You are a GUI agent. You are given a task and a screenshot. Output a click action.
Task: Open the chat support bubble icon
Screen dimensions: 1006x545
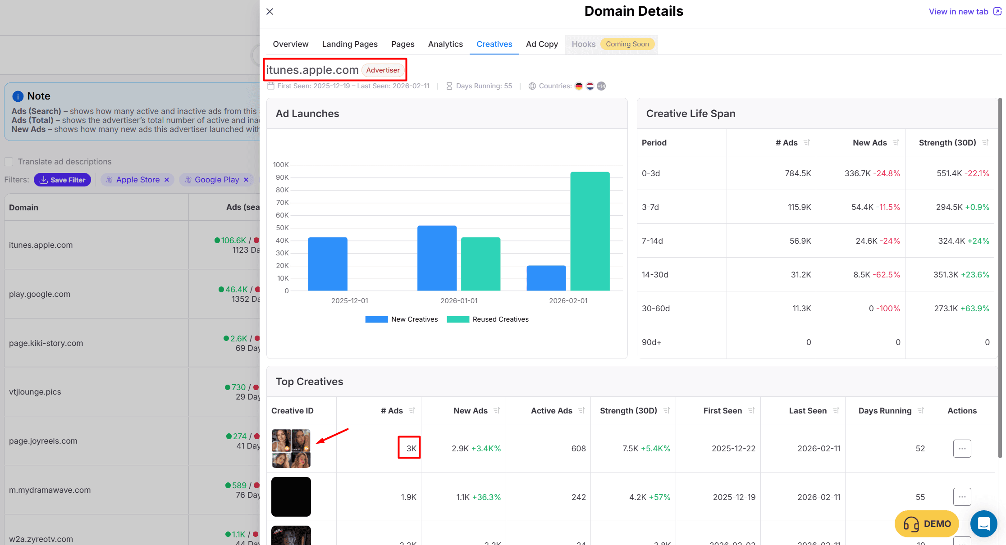pyautogui.click(x=983, y=524)
